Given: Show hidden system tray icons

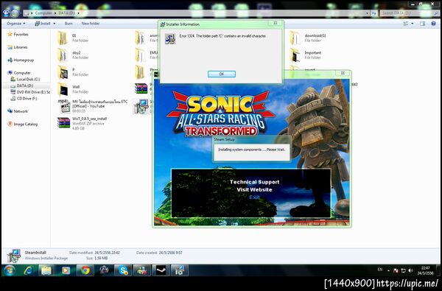Looking at the screenshot, I should click(x=388, y=270).
